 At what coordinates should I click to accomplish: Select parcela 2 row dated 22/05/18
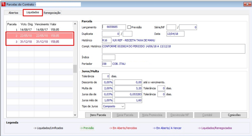(x=40, y=36)
